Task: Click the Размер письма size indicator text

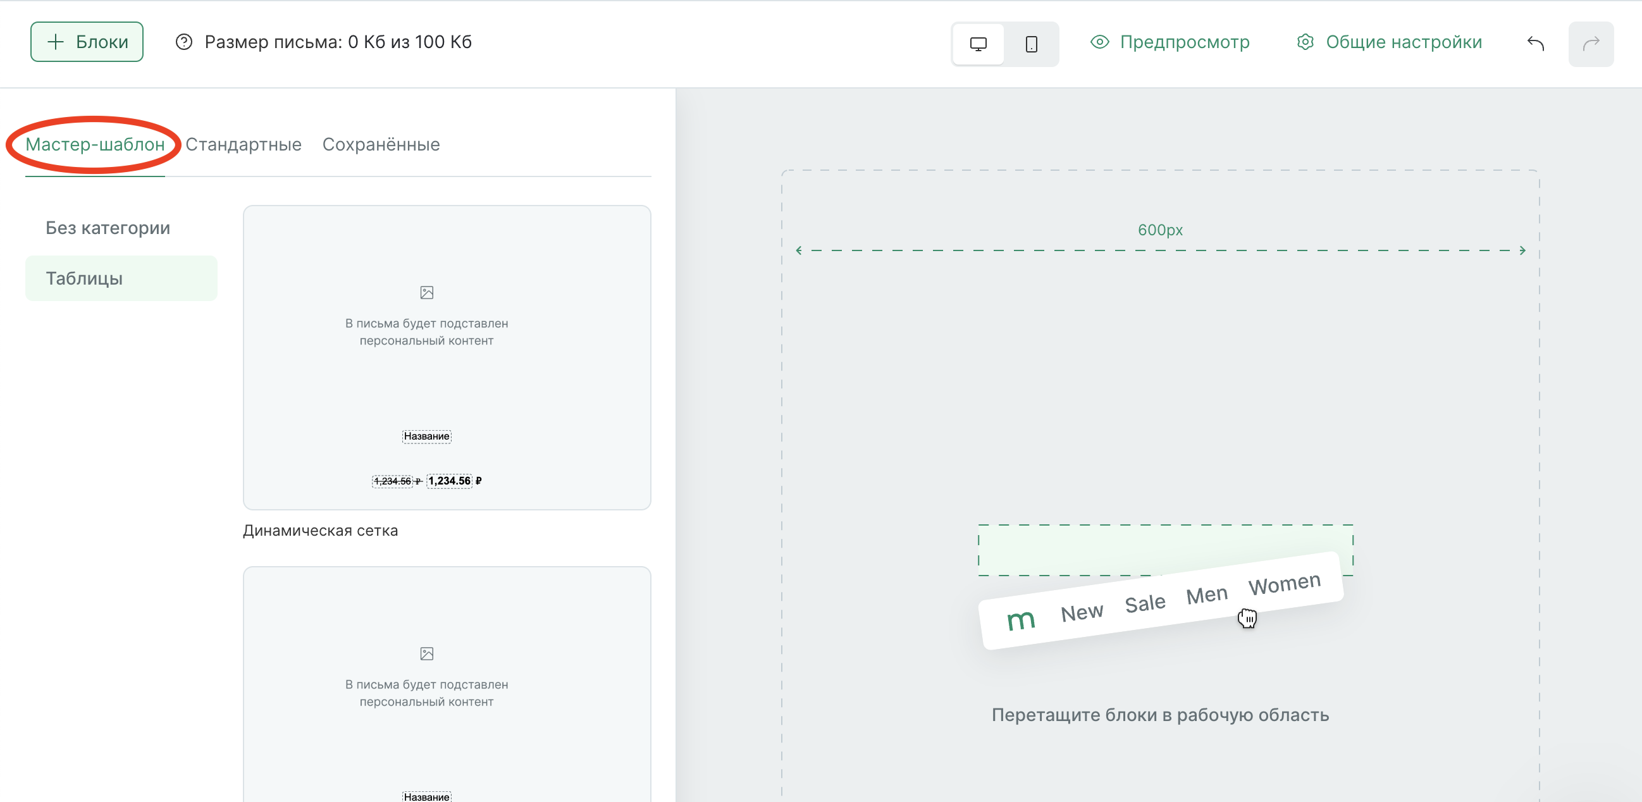Action: click(x=338, y=42)
